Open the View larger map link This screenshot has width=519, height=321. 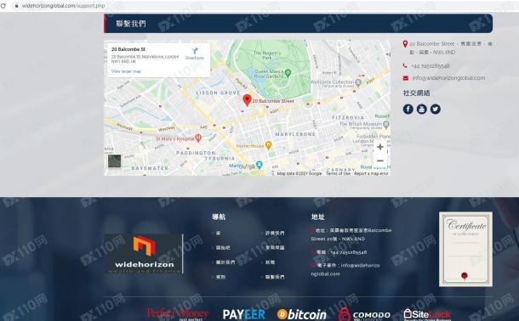tap(126, 71)
